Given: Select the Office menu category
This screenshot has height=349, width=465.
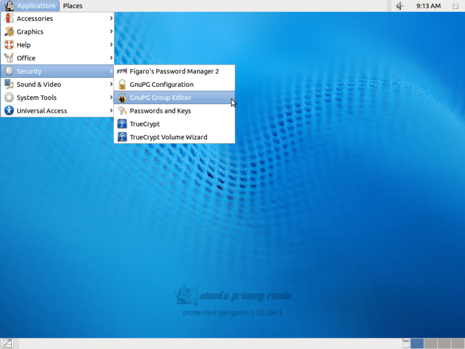Looking at the screenshot, I should 57,58.
